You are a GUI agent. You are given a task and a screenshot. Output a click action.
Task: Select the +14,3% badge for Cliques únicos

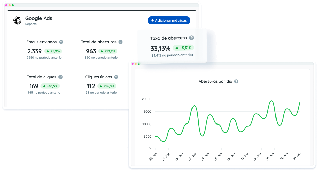107,86
